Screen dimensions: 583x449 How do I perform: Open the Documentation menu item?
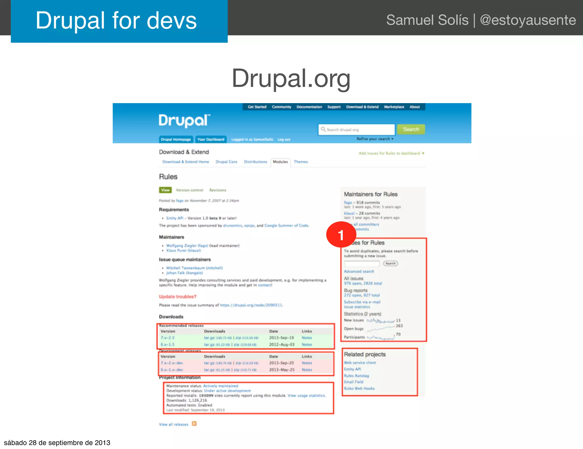[x=309, y=107]
